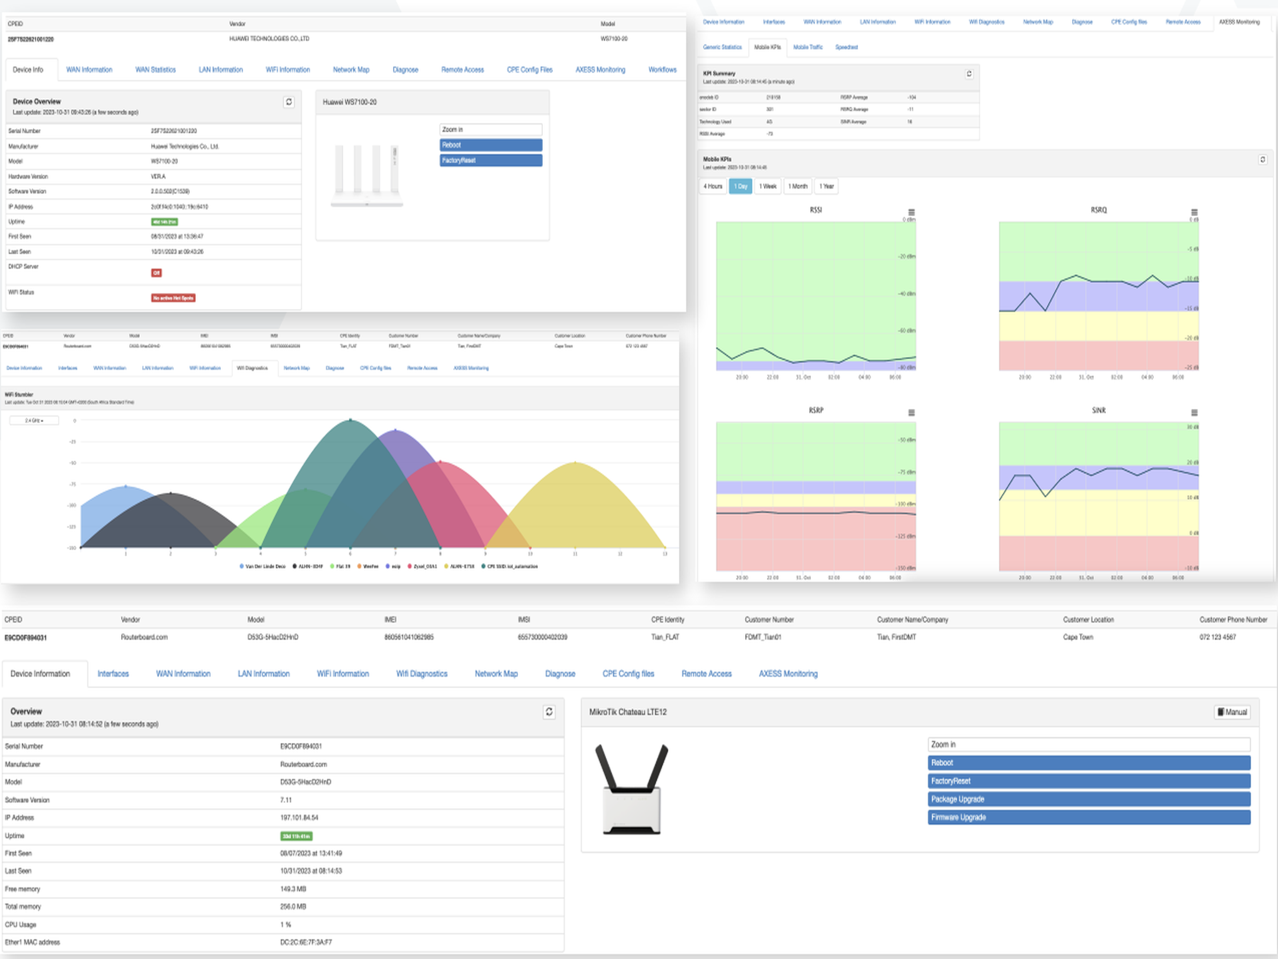Select the 1 Year time range
This screenshot has height=959, width=1278.
[x=826, y=186]
